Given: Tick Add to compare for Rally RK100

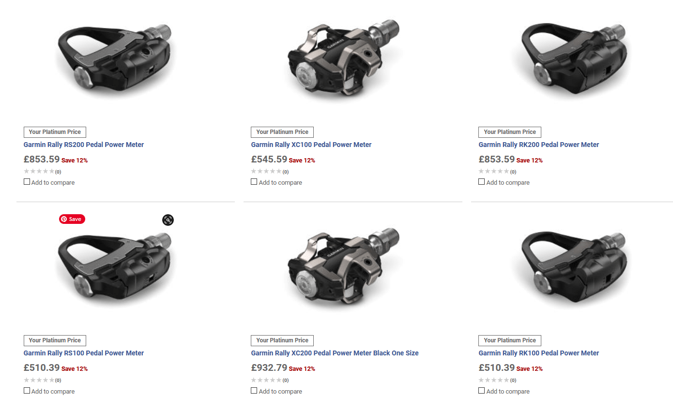Looking at the screenshot, I should pos(481,390).
